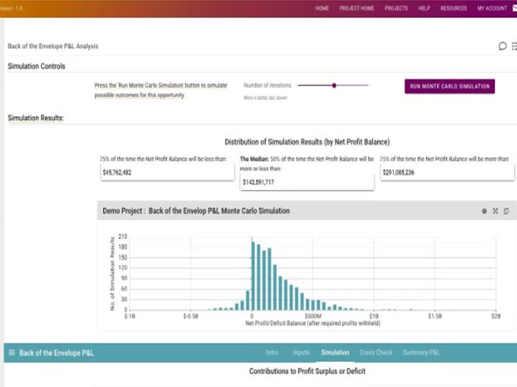Open RESOURCES in the top navigation
This screenshot has width=517, height=387.
pos(454,8)
